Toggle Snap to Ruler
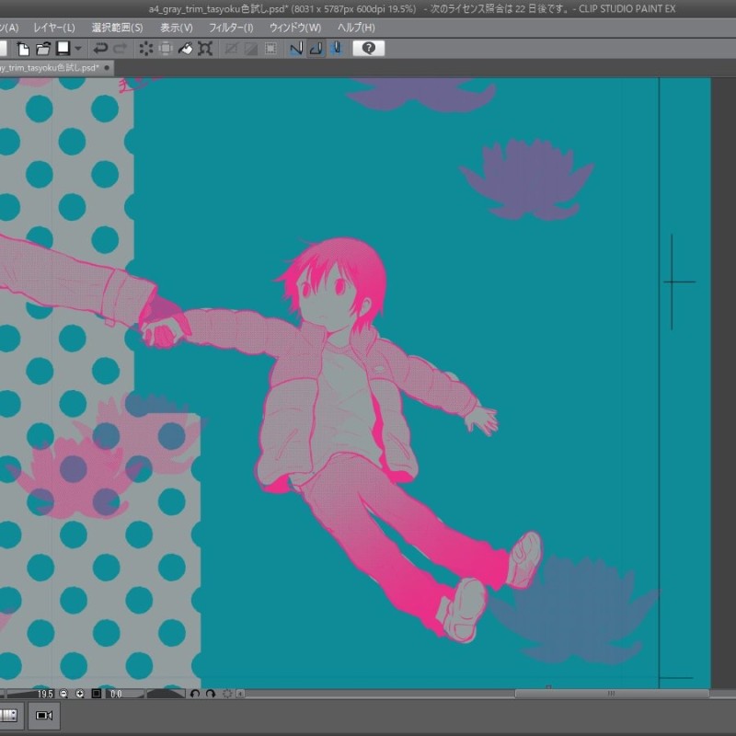 click(295, 48)
